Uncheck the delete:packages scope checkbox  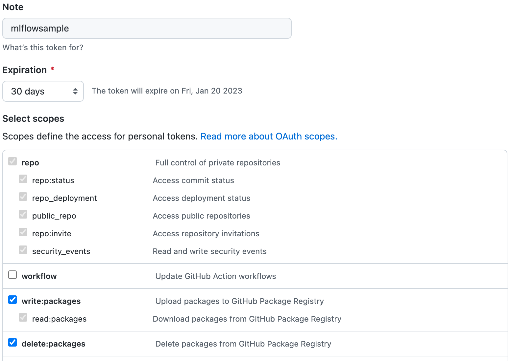(x=12, y=342)
